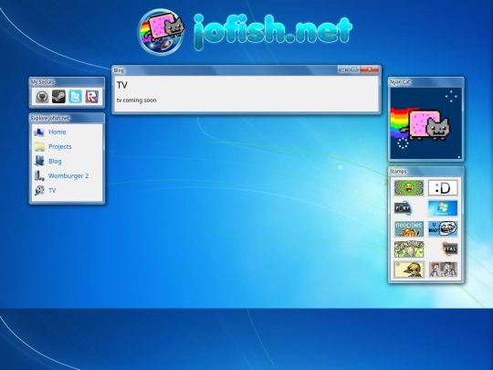Click the green adventure-themed stamp
Image resolution: width=493 pixels, height=370 pixels.
tap(409, 249)
